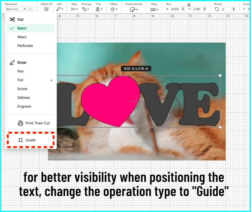Click the Height size input field

pyautogui.click(x=197, y=9)
